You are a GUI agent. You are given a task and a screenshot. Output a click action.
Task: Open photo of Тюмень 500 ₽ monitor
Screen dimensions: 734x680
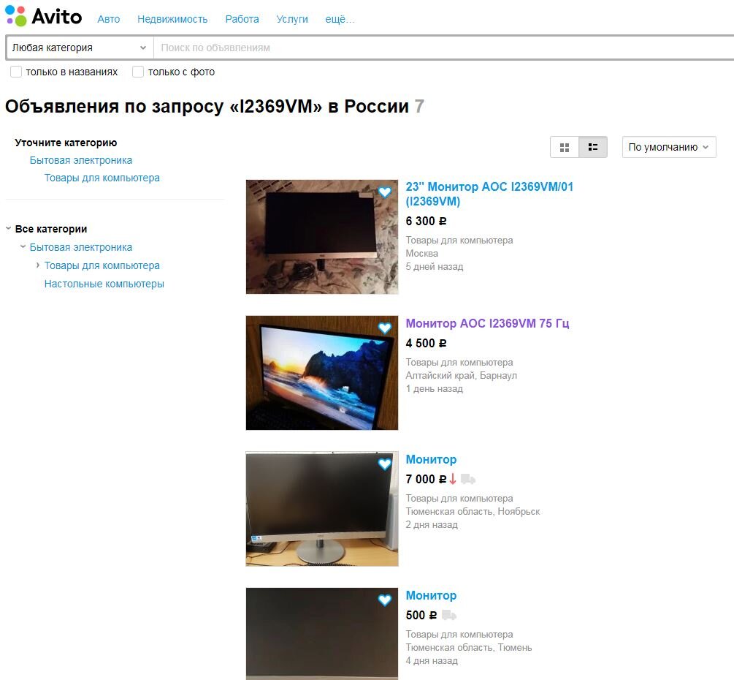[x=322, y=634]
